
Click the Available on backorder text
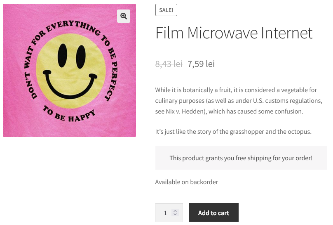[186, 182]
